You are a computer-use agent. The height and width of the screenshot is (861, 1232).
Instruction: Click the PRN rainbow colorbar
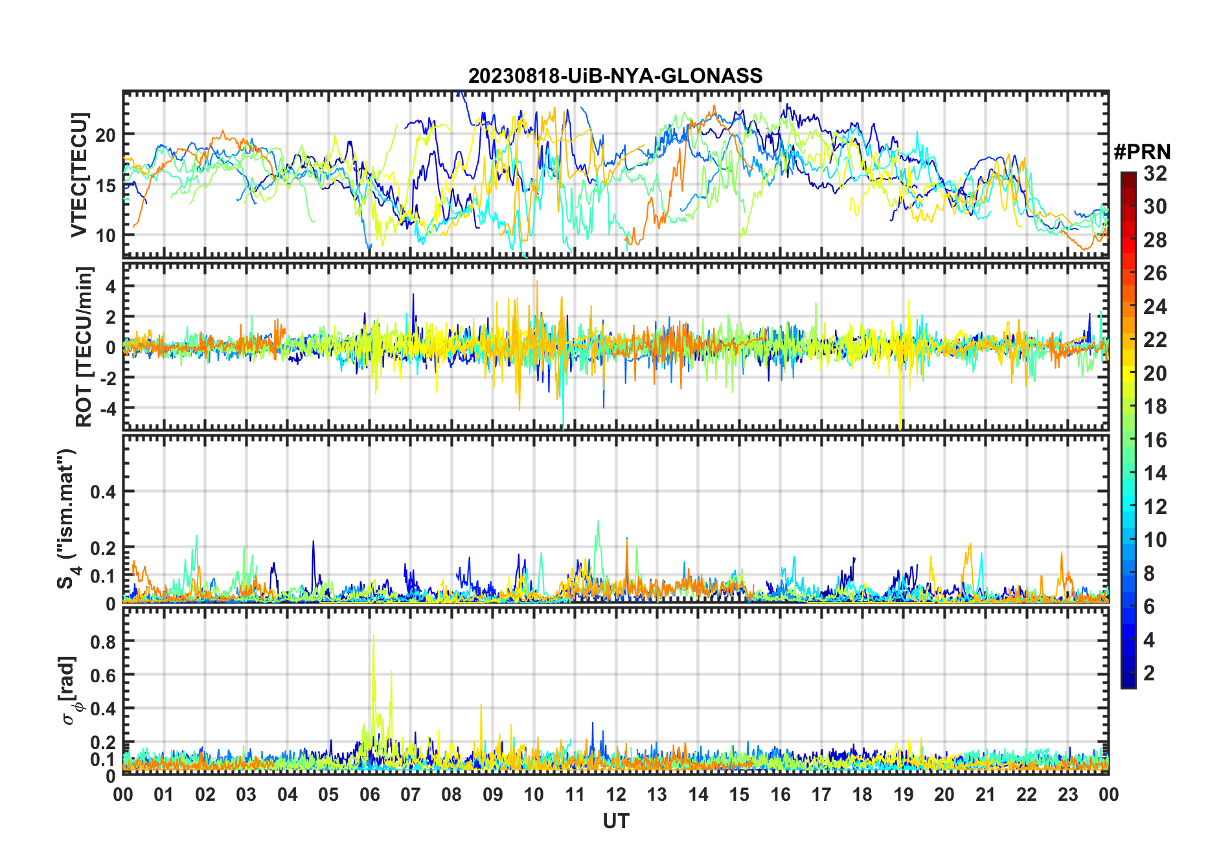[x=1128, y=430]
